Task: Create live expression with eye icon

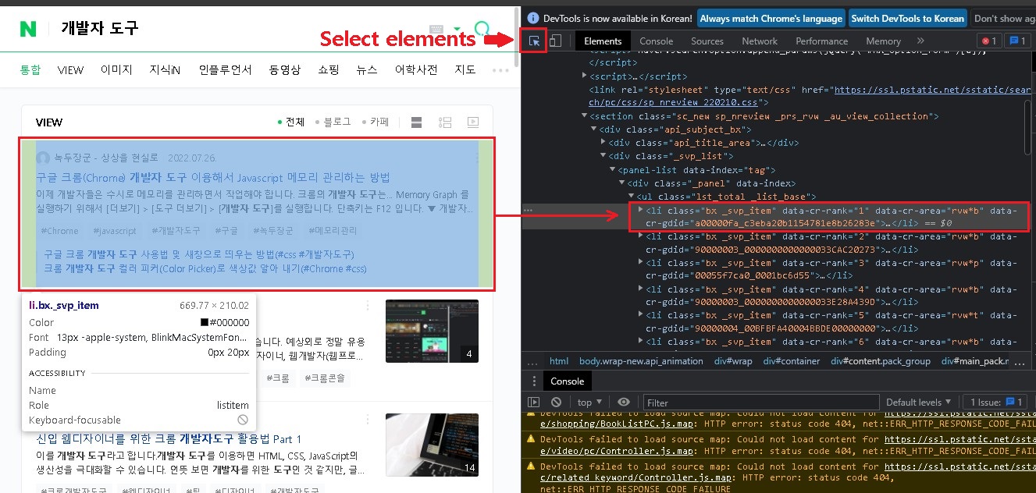Action: pyautogui.click(x=623, y=403)
